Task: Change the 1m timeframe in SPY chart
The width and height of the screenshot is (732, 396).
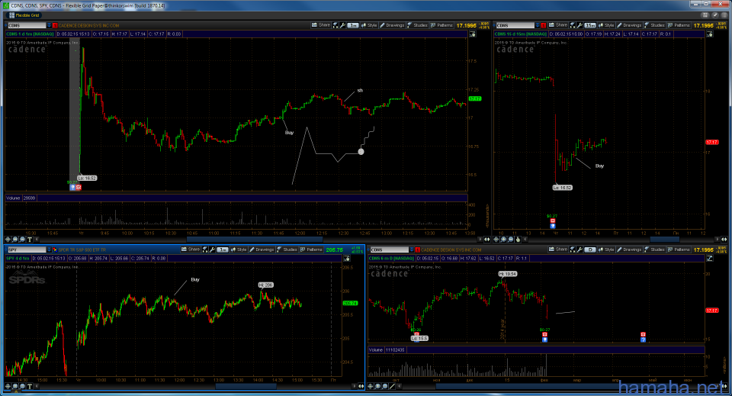Action: click(222, 250)
